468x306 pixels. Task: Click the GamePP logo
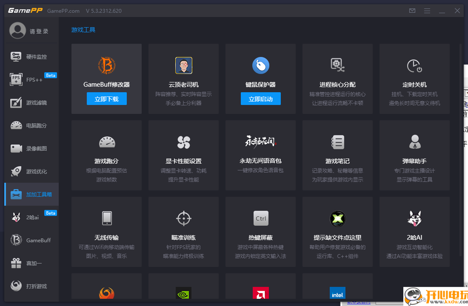pos(25,11)
